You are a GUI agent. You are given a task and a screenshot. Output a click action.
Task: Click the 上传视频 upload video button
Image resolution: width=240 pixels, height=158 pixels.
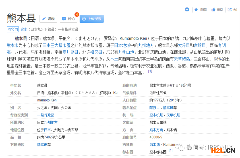(x=91, y=19)
